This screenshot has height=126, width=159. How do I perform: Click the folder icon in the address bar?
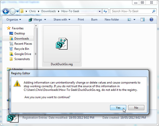point(22,11)
